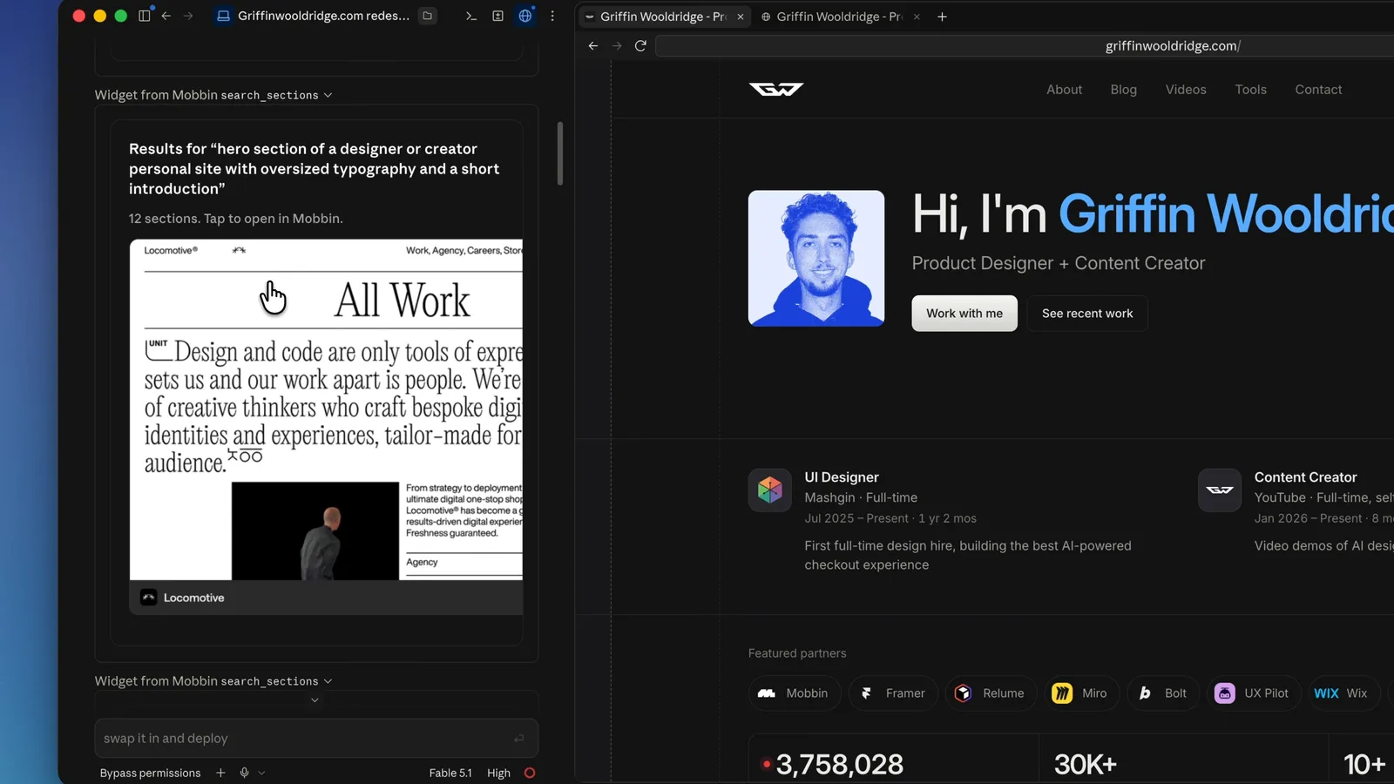Click the chat panel scrollbar thumb
Viewport: 1394px width, 784px height.
560,153
